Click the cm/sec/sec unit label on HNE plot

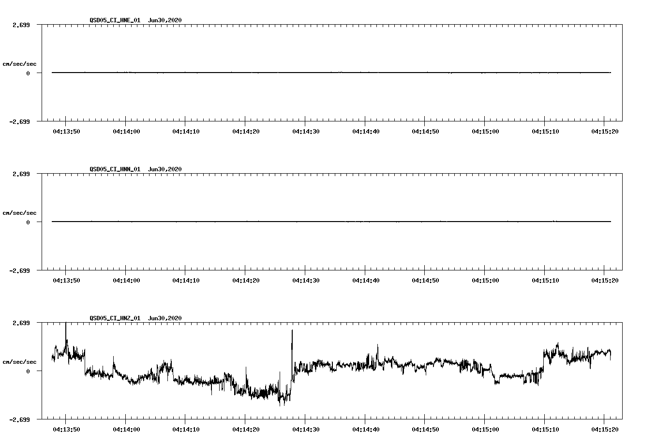19,64
